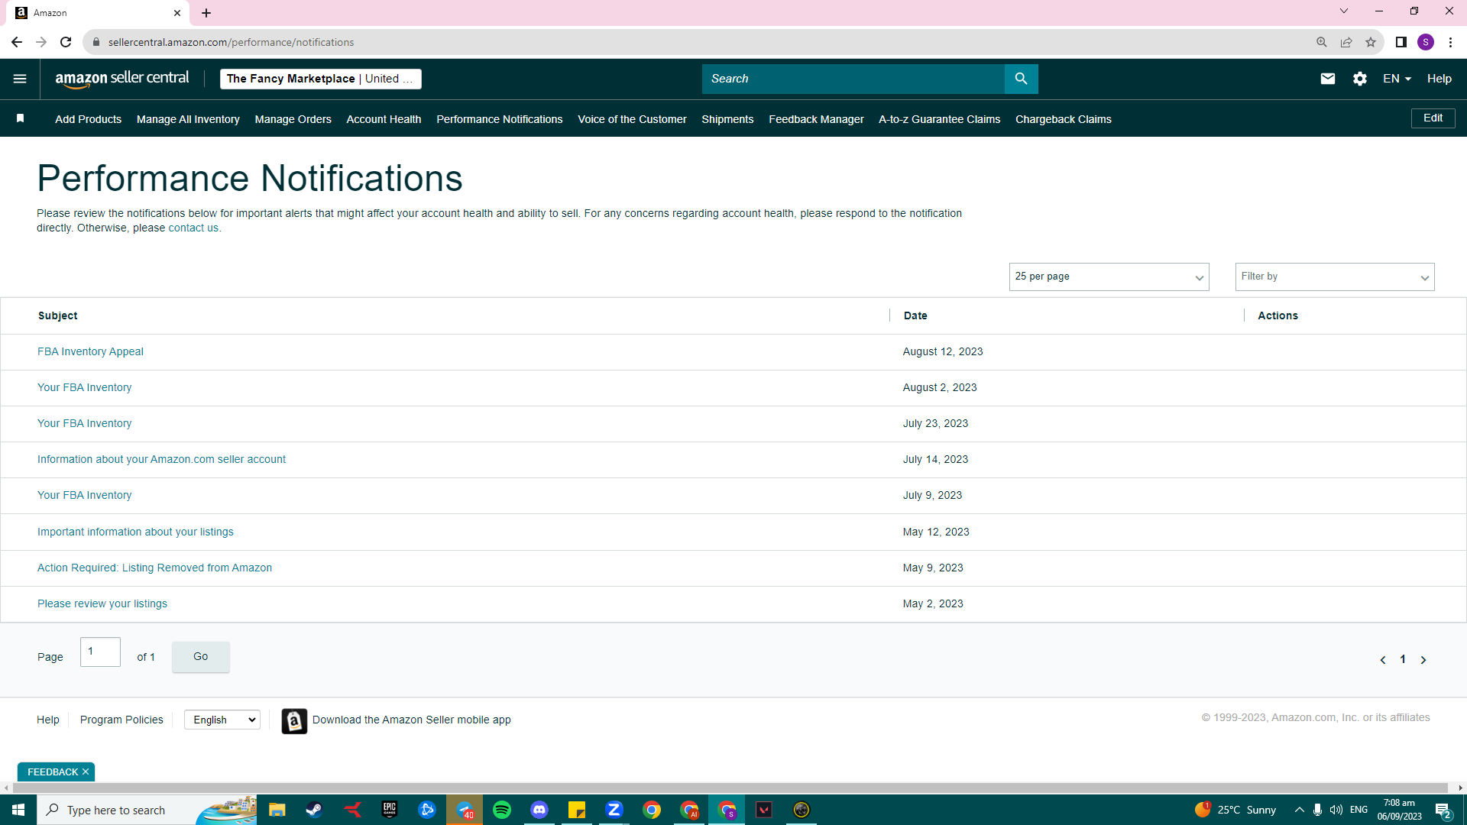Click the Edit button for the bookmarks bar

pyautogui.click(x=1433, y=118)
